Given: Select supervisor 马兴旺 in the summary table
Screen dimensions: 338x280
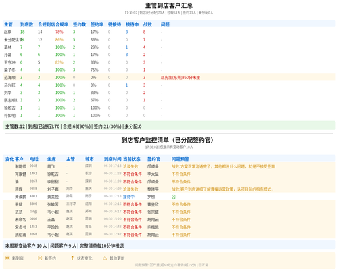Looking at the screenshot, I should pyautogui.click(x=9, y=85).
